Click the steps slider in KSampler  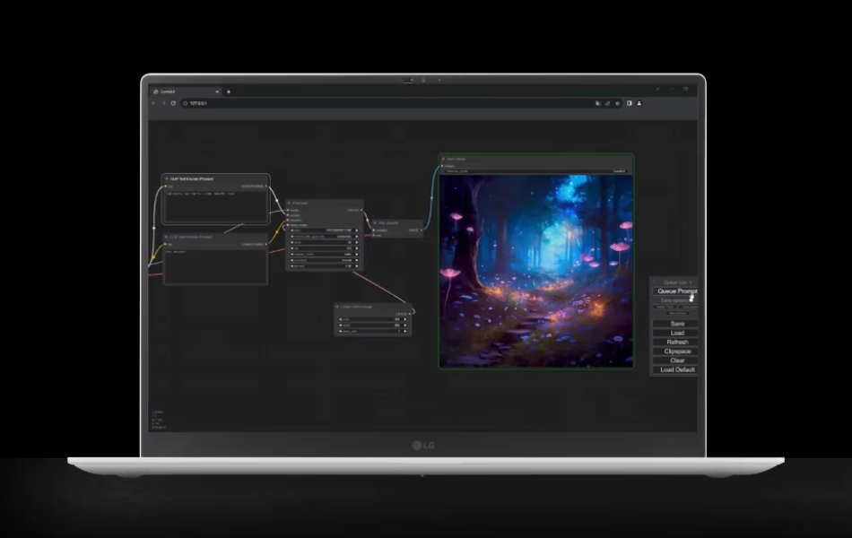[x=324, y=242]
